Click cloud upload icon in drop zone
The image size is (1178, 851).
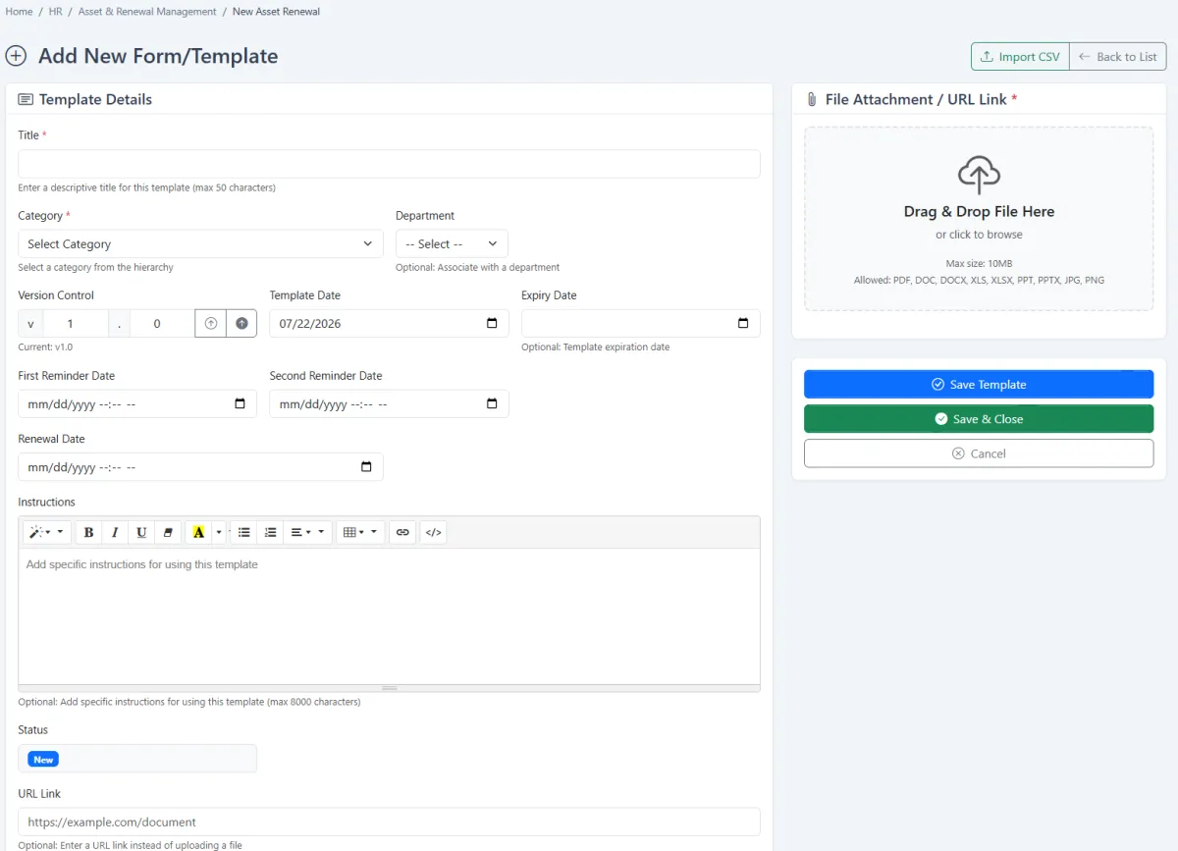tap(979, 175)
